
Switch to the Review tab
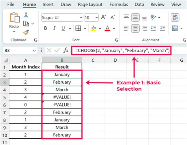click(157, 4)
